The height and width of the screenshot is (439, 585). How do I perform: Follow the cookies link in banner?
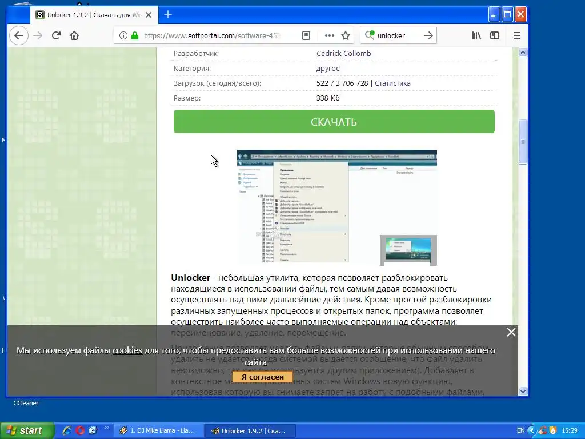(127, 350)
